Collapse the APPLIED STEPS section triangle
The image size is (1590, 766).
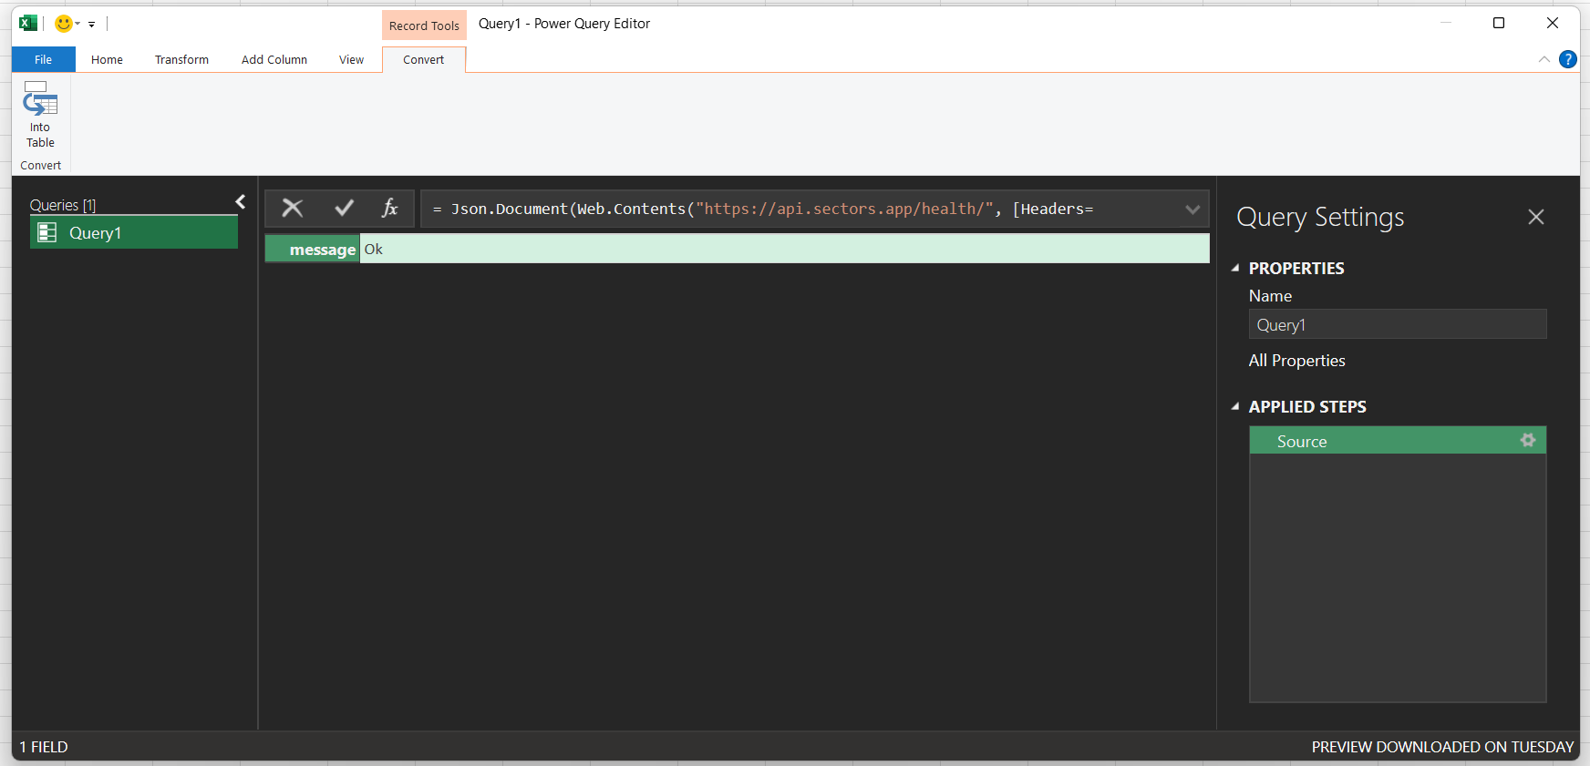click(x=1235, y=407)
